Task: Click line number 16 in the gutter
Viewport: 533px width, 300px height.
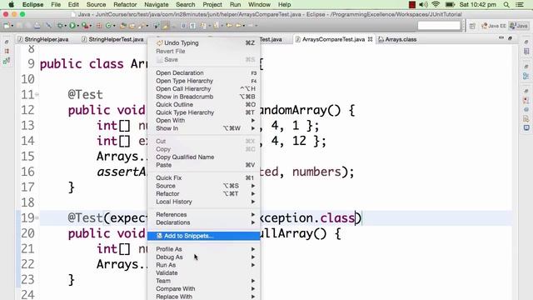Action: click(27, 172)
